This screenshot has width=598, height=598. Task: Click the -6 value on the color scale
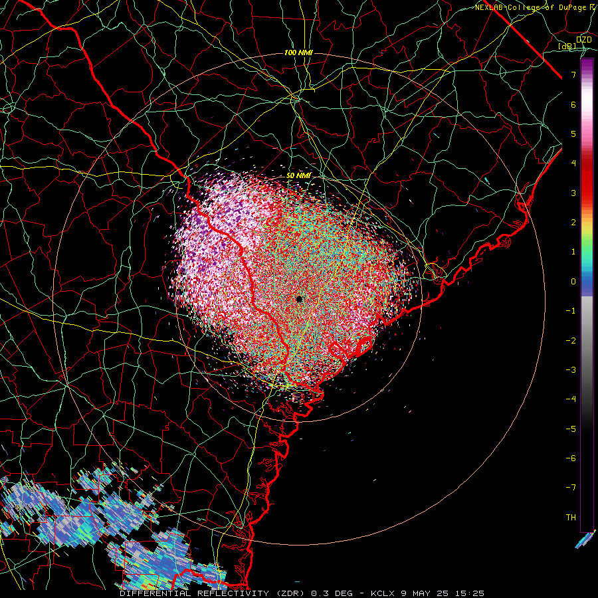coord(571,458)
